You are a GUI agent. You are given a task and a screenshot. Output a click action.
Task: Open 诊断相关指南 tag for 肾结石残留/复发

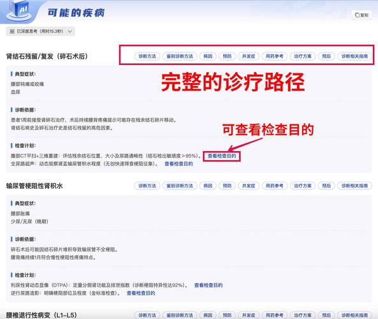pos(354,56)
